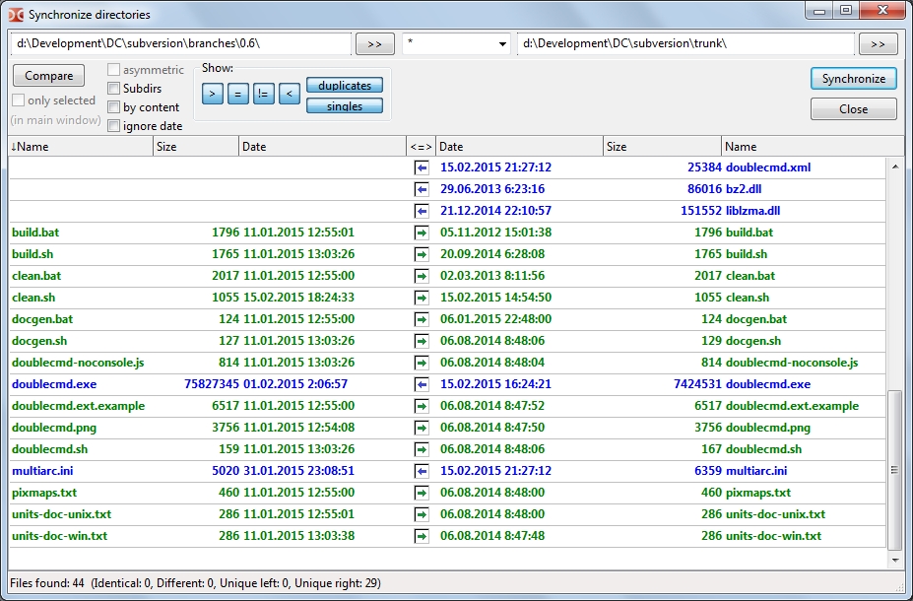Enable the Subdirs checkbox
The image size is (913, 601).
(x=114, y=89)
